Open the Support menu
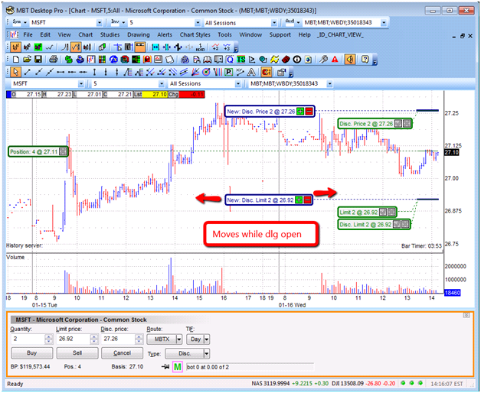Screen dimensions: 481x393 coord(280,35)
